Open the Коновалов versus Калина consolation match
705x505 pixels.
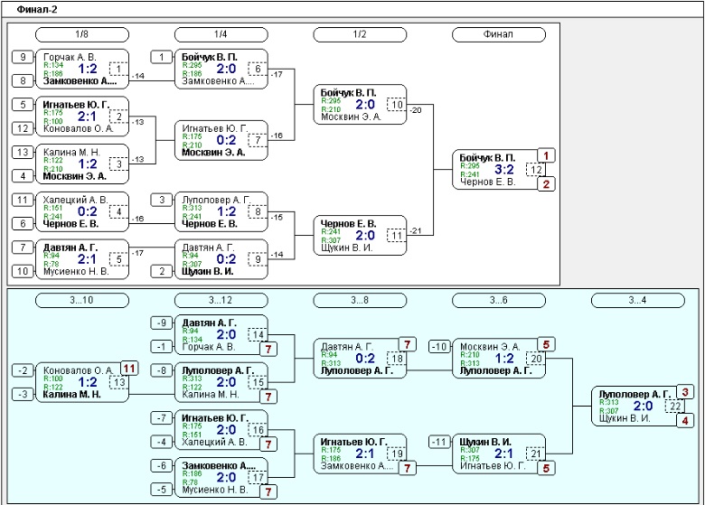(x=82, y=383)
